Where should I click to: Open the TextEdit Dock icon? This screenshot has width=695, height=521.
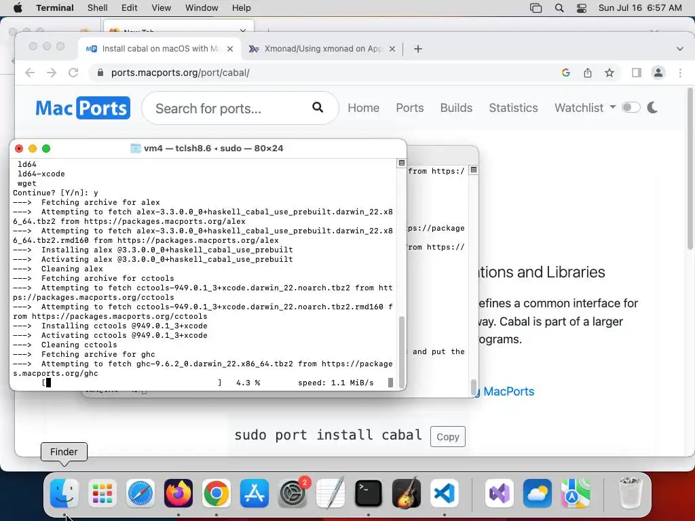331,493
